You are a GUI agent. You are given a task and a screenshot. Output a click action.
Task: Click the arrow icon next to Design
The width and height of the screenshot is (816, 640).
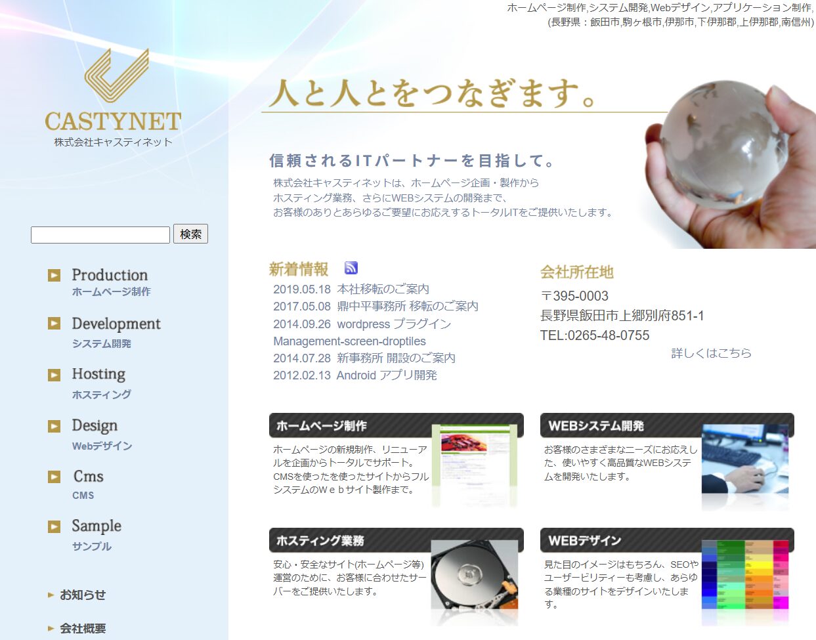tap(54, 426)
